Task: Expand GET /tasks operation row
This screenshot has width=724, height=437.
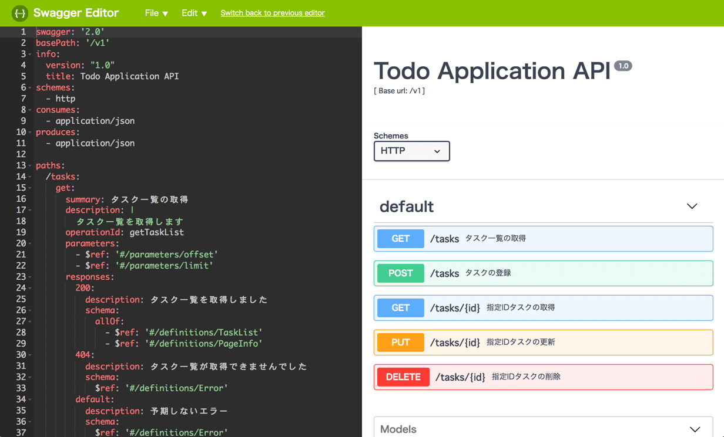Action: (543, 239)
